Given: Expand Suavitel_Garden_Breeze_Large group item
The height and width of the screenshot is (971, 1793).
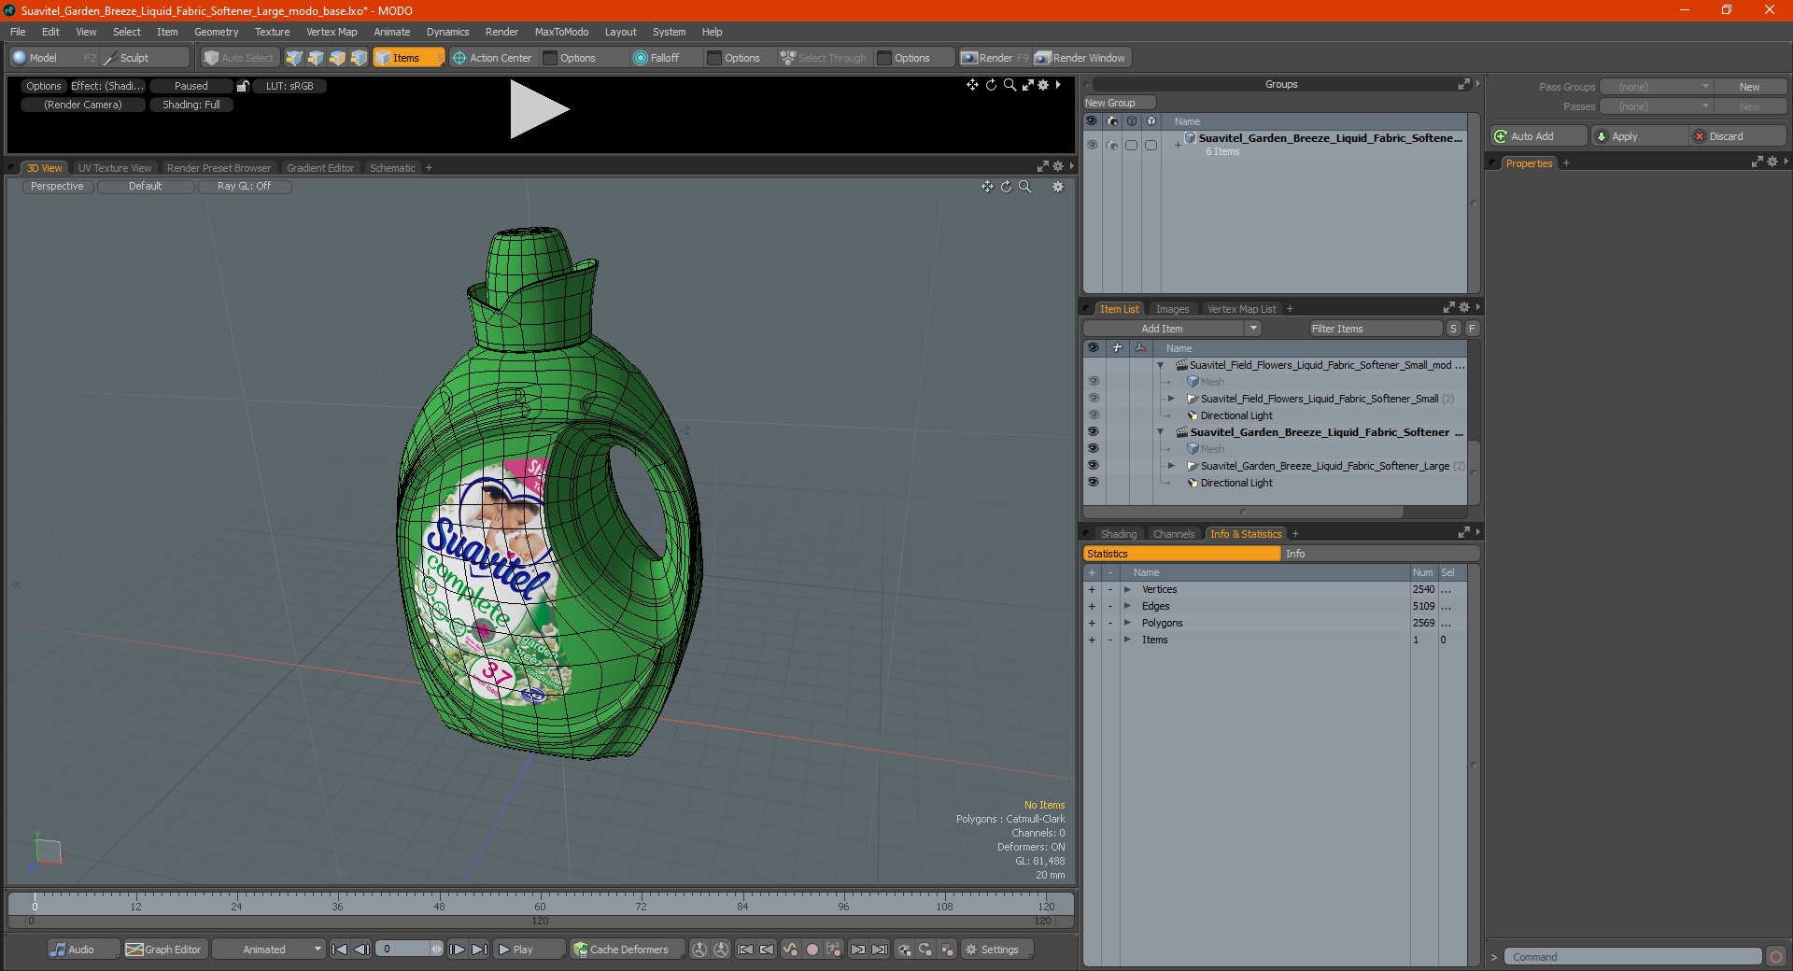Looking at the screenshot, I should click(x=1171, y=466).
